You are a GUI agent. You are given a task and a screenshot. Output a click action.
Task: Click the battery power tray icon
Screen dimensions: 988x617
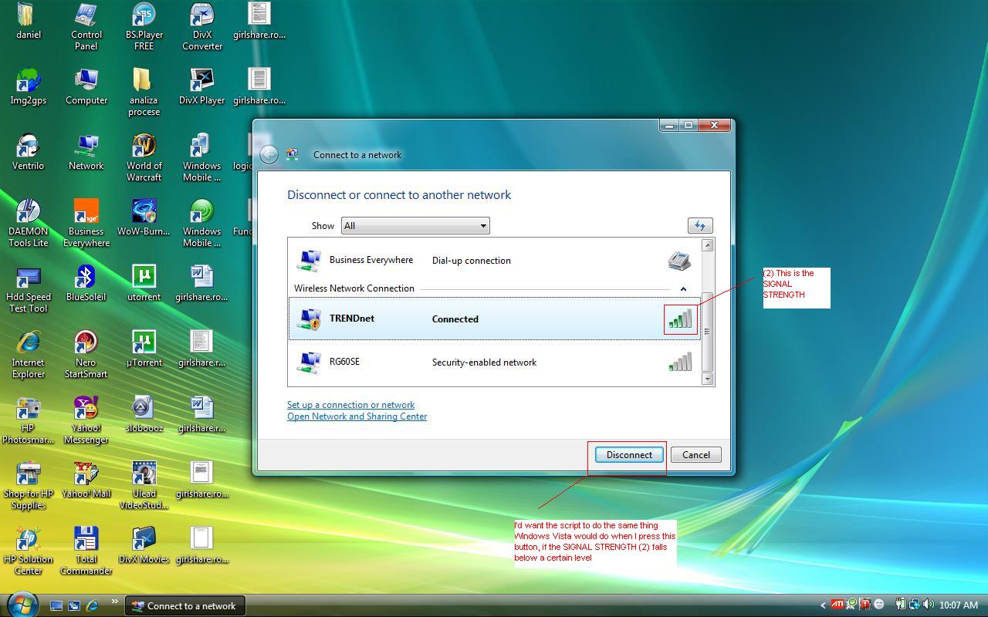point(900,605)
